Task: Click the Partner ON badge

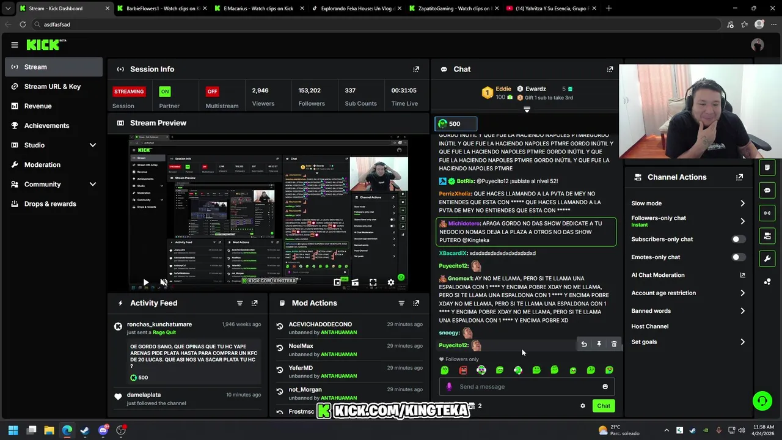Action: [165, 92]
